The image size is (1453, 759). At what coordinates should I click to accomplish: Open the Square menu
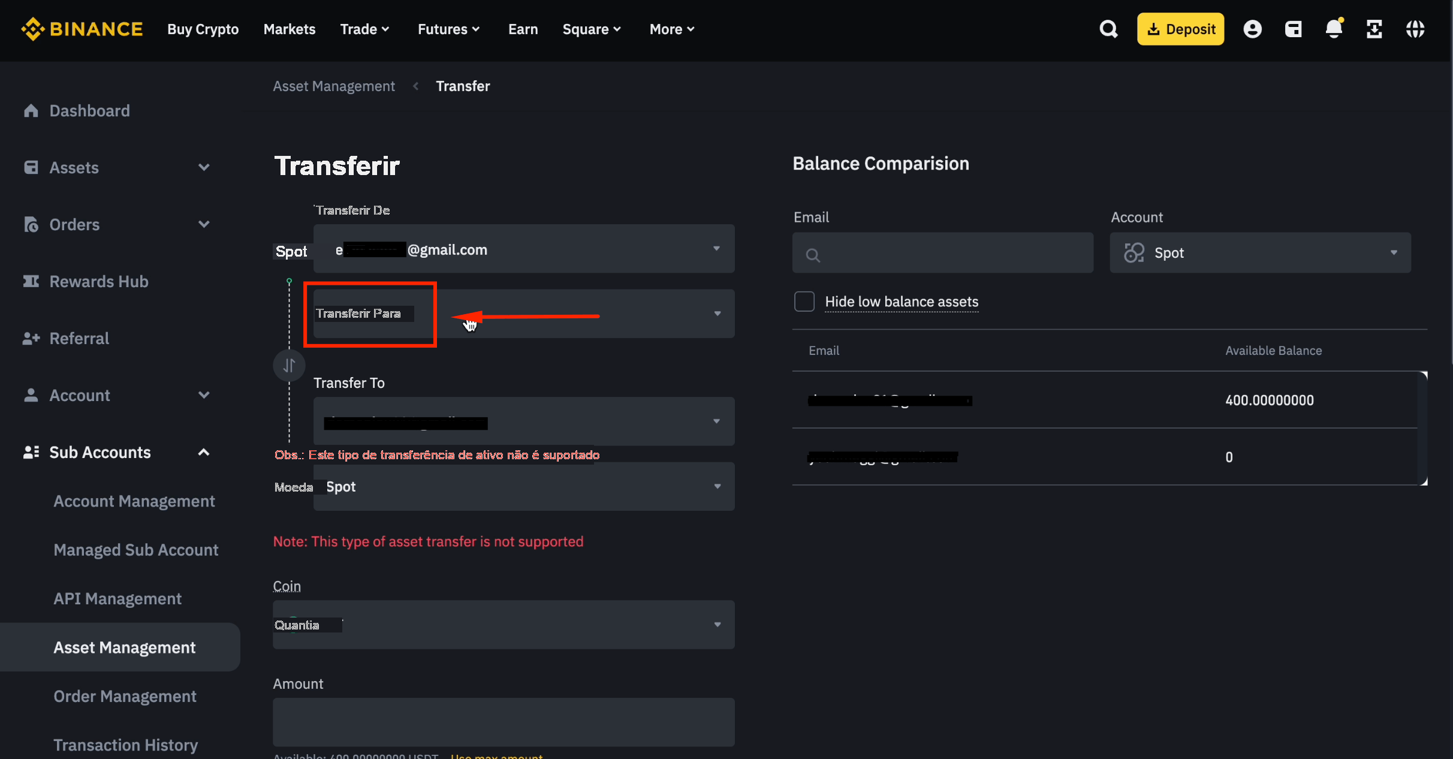592,29
